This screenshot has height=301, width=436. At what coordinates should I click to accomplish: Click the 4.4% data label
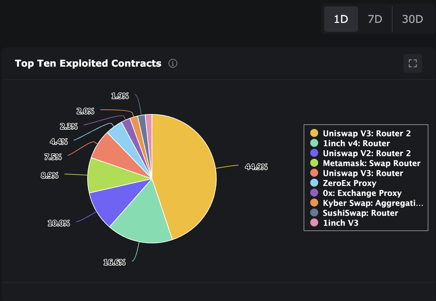[x=59, y=142]
